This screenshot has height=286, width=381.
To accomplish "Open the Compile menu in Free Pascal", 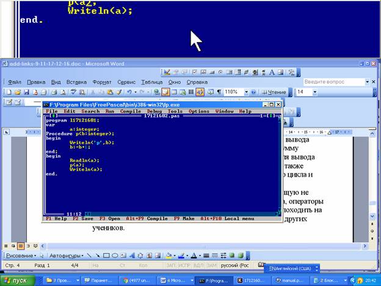I will [131, 111].
